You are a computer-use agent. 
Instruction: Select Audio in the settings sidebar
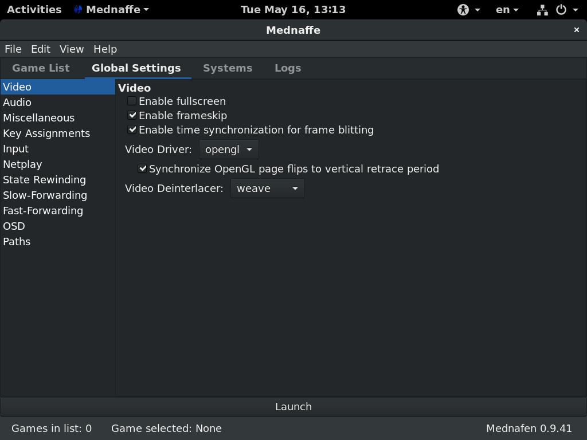coord(17,103)
